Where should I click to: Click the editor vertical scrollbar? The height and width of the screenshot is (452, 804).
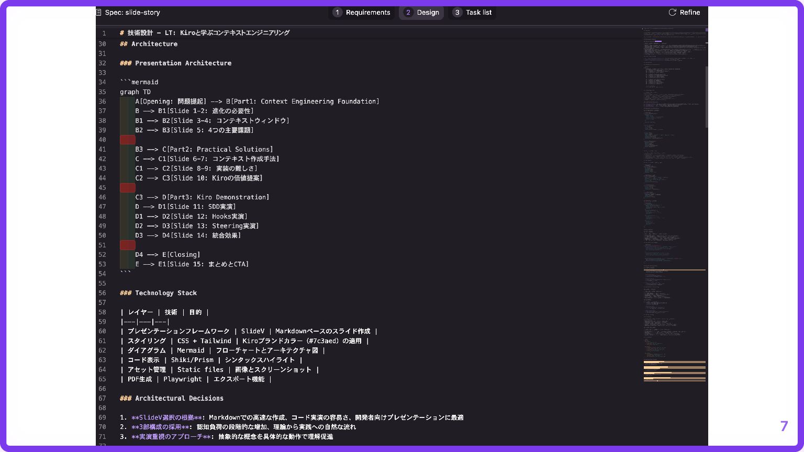[707, 97]
